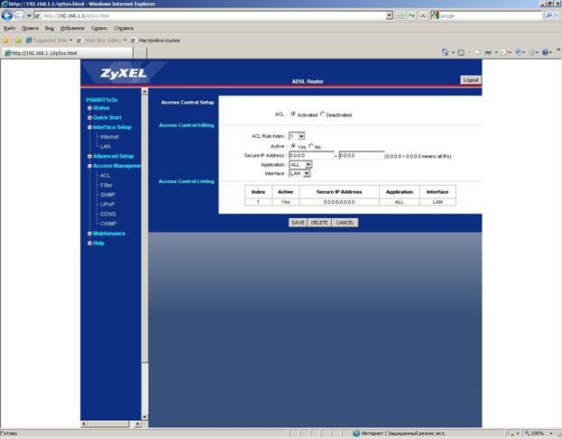Open a new blank browser tab

(140, 53)
